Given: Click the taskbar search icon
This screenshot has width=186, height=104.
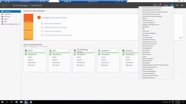Looking at the screenshot, I should click(x=7, y=102).
